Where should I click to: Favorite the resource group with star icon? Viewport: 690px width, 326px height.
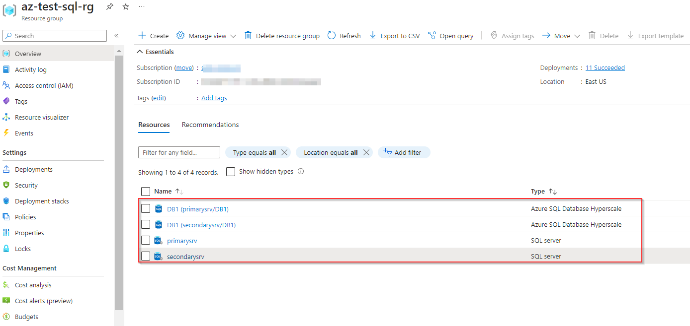click(126, 7)
